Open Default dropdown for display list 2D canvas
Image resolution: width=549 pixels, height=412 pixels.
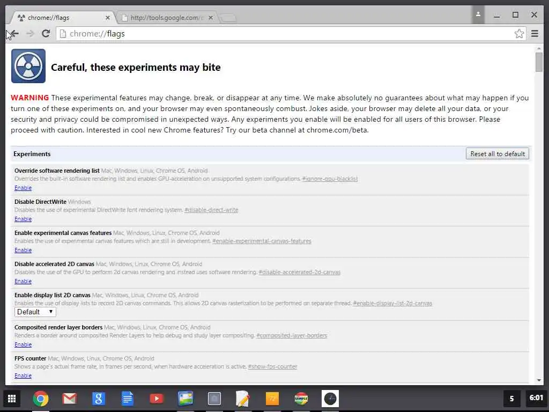(35, 312)
